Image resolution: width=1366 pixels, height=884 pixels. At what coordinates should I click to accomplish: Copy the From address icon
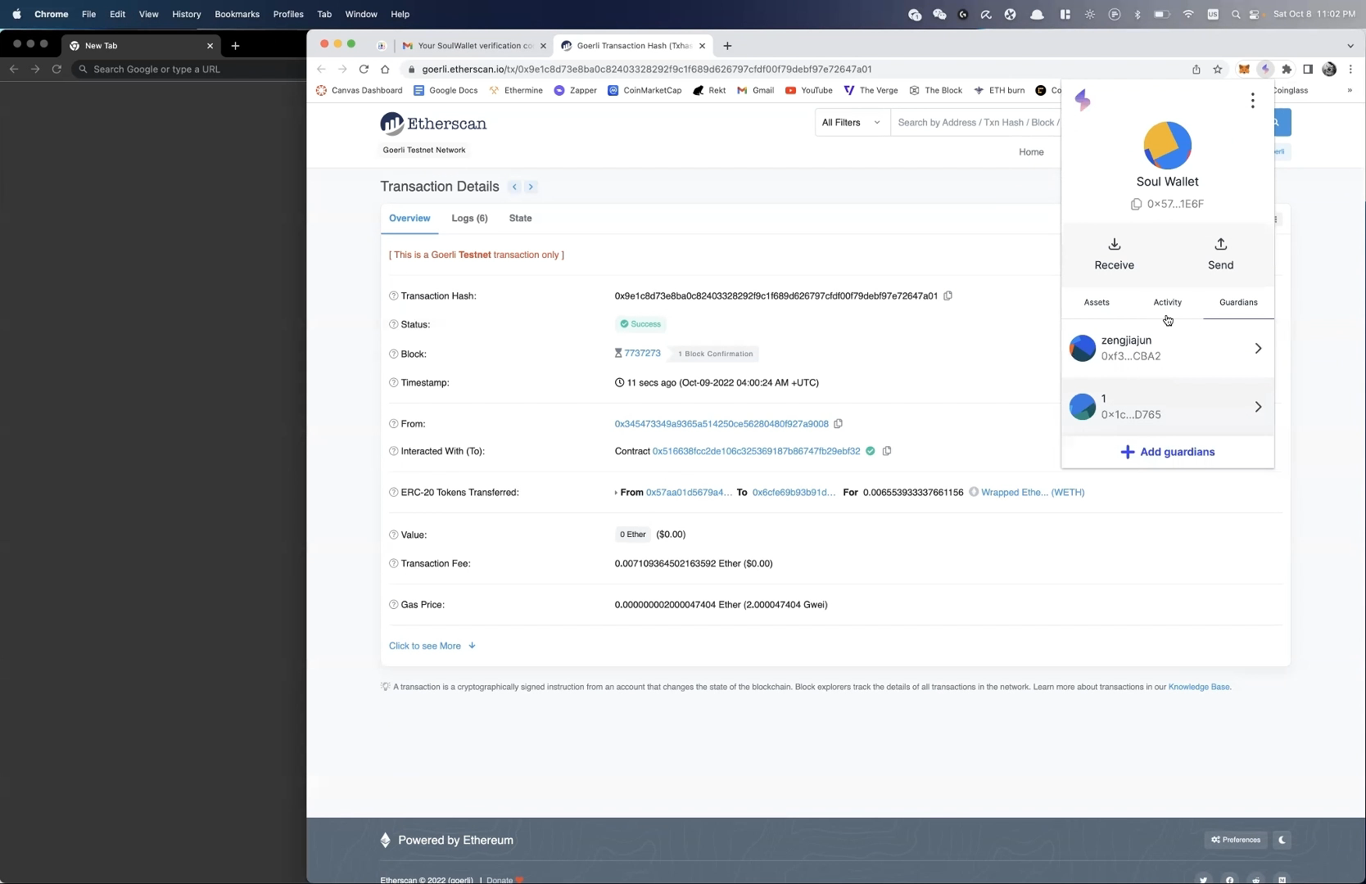pos(838,424)
